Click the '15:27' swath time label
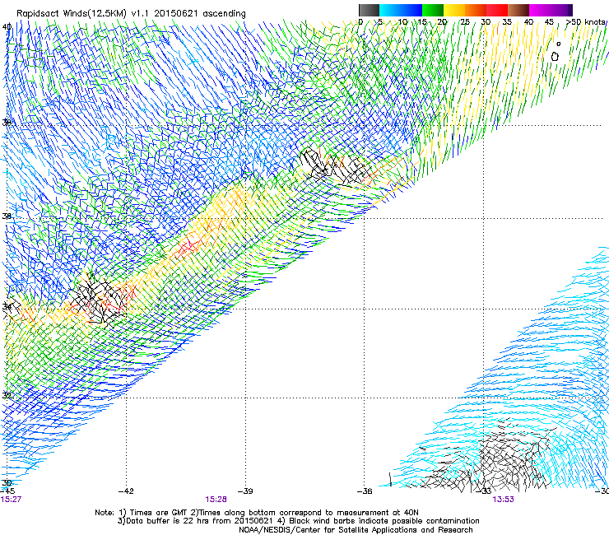Viewport: 609px width, 535px height. [x=11, y=500]
